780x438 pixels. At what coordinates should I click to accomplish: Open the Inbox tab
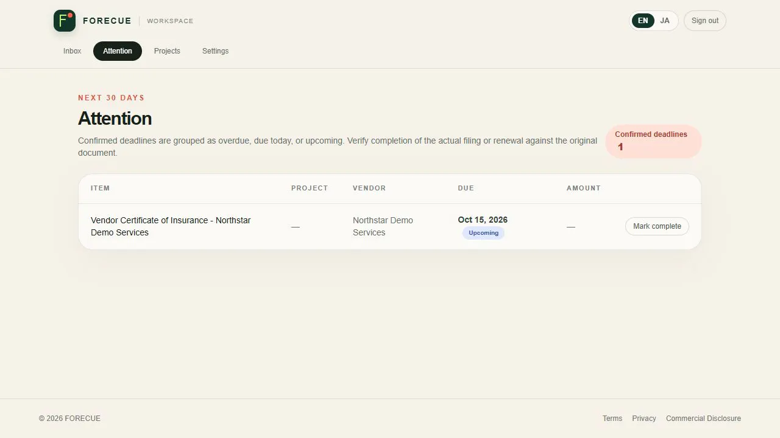click(72, 51)
